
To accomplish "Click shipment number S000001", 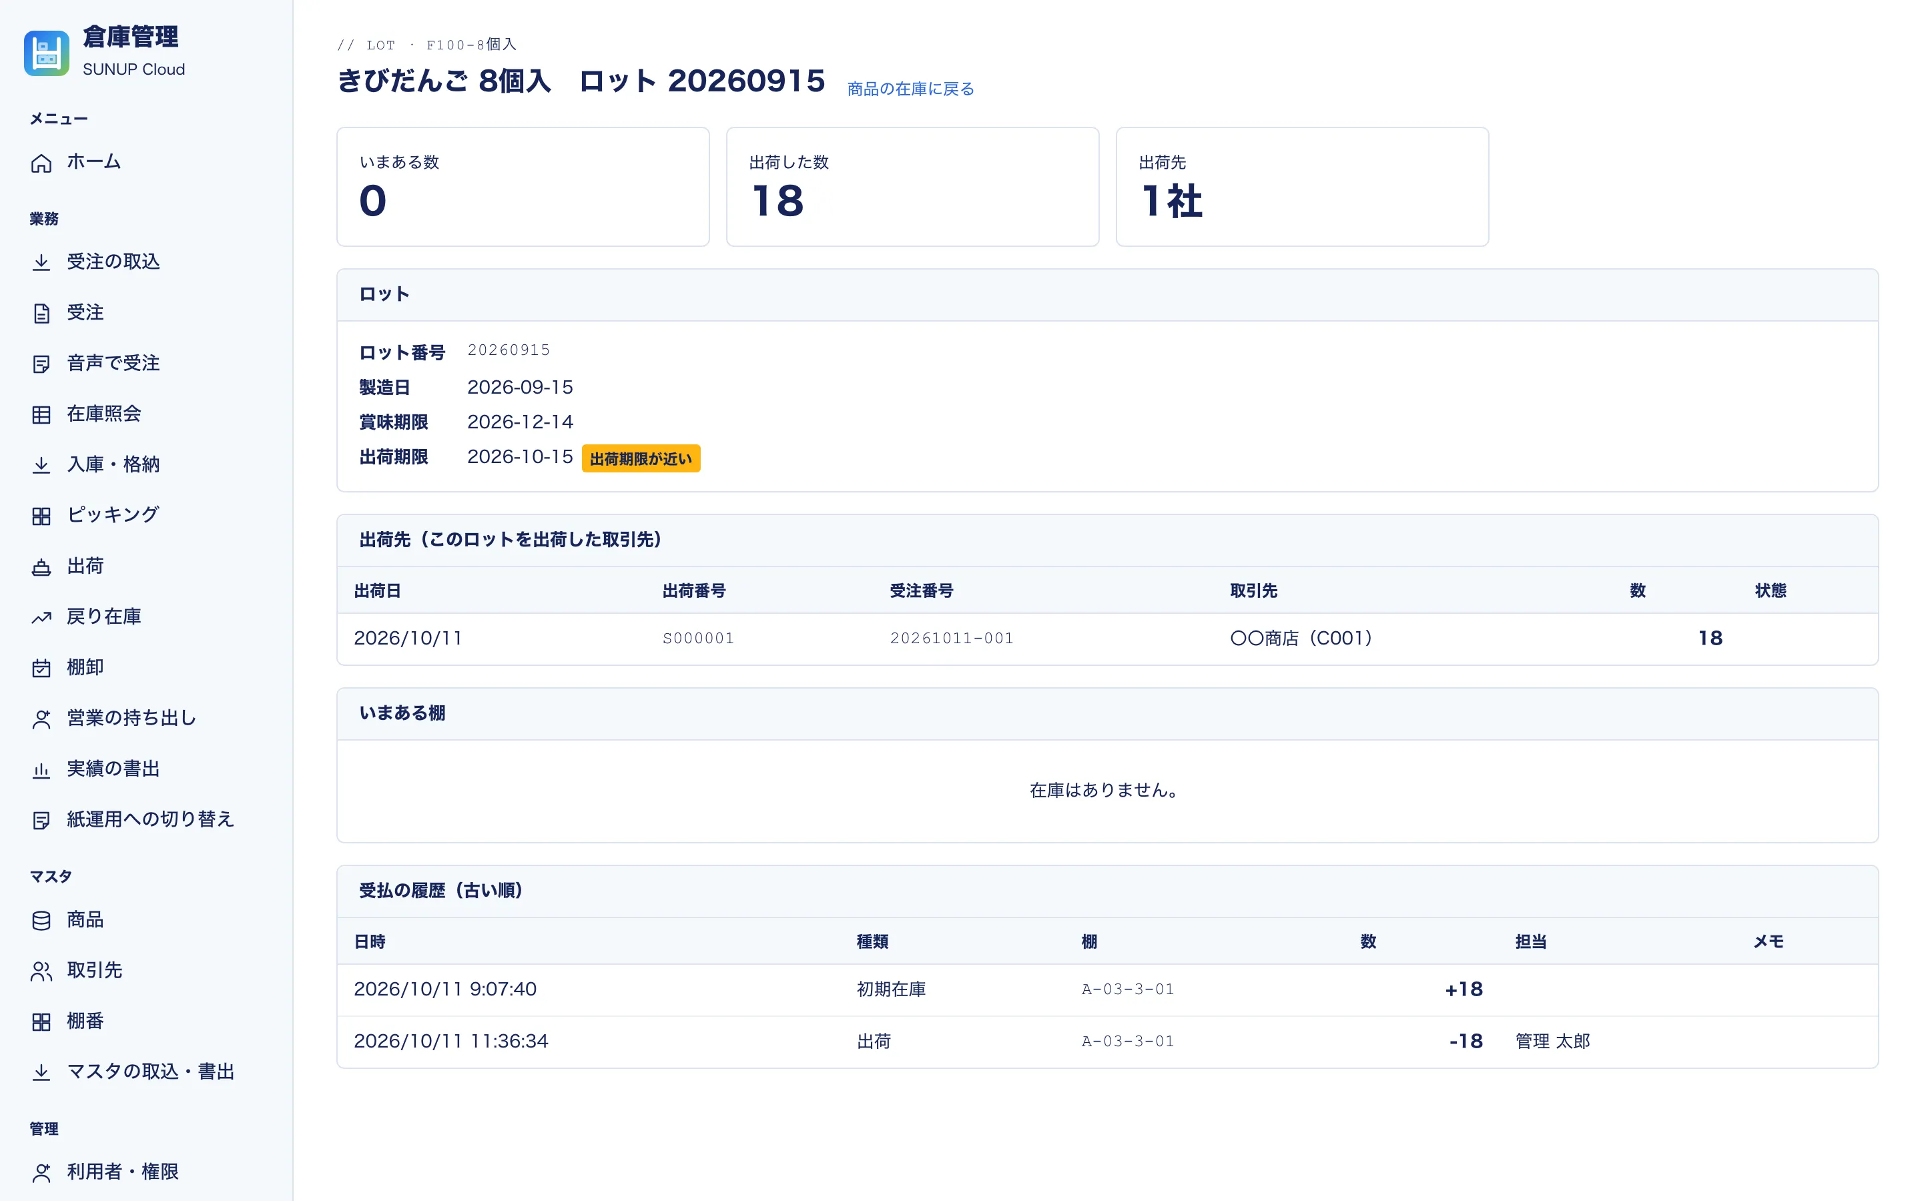I will (698, 638).
